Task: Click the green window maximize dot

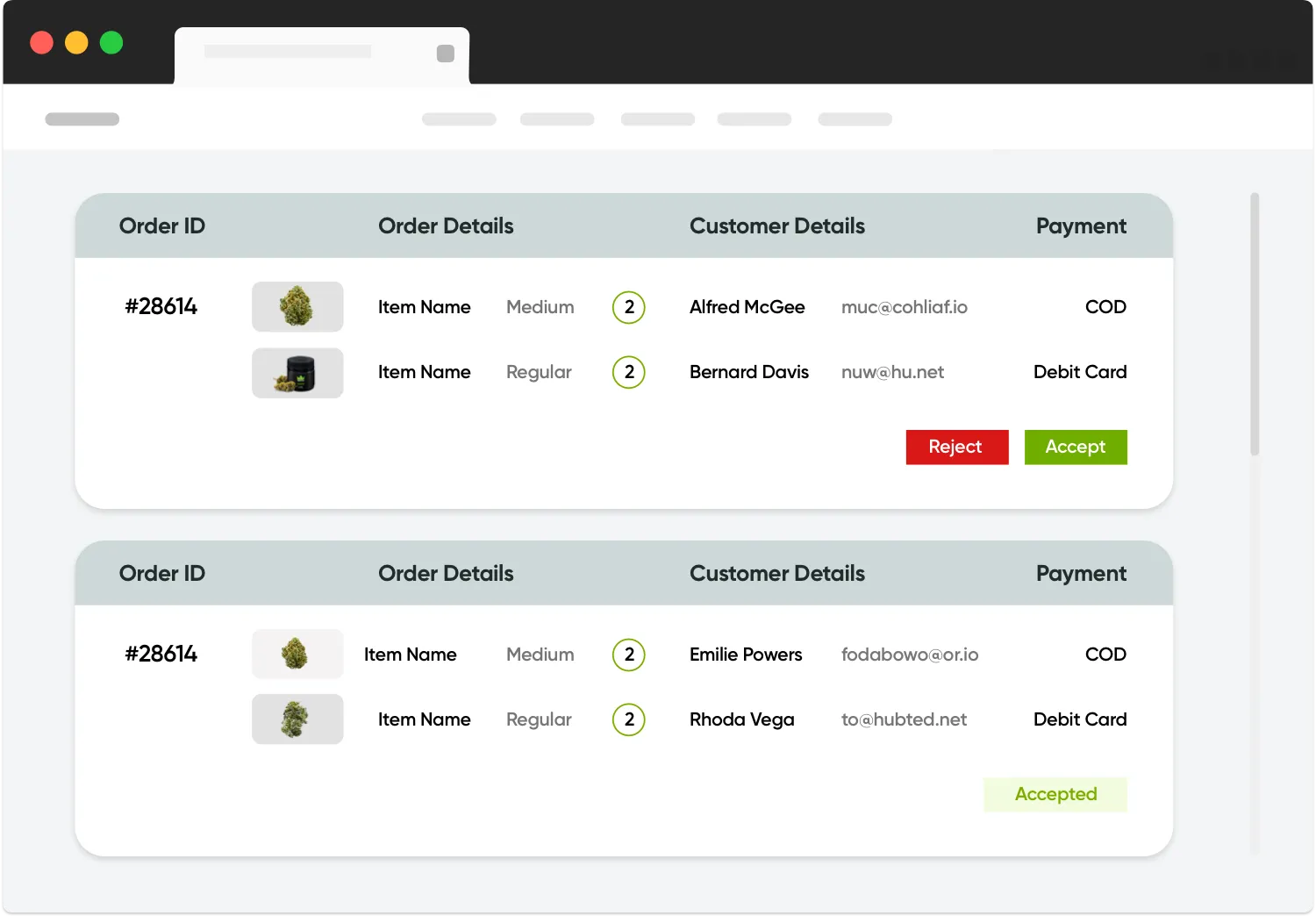Action: (x=111, y=42)
